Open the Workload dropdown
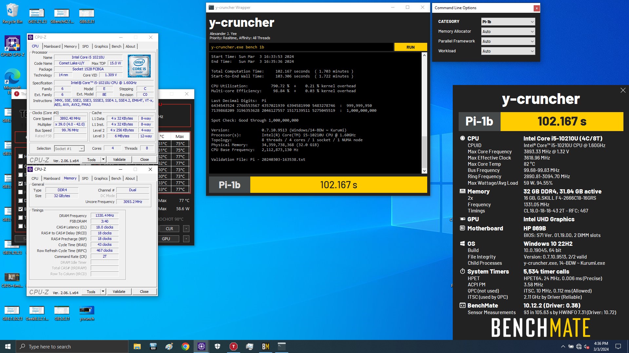Viewport: 629px width, 353px height. pyautogui.click(x=508, y=51)
